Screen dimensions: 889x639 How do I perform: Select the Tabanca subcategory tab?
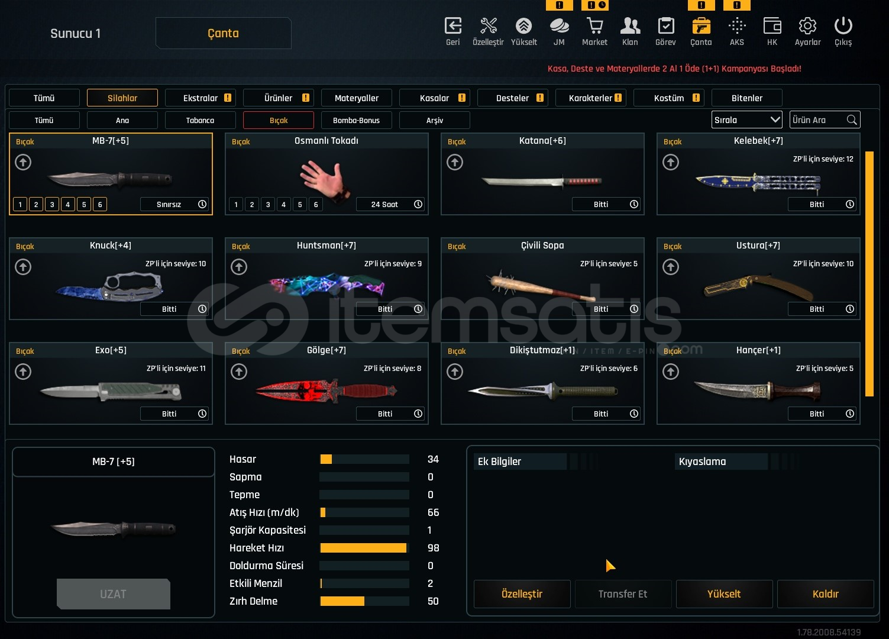click(x=201, y=120)
